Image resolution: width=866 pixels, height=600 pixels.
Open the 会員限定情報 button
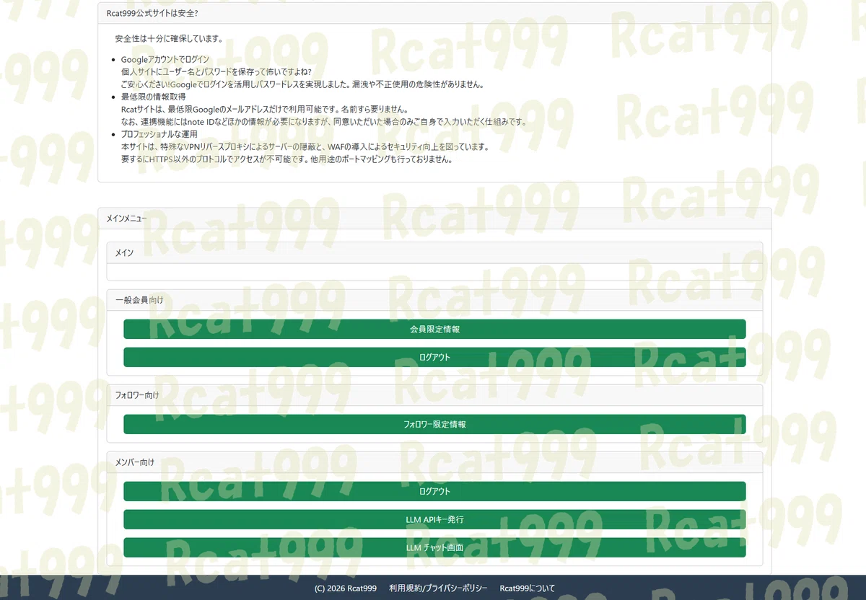coord(434,329)
